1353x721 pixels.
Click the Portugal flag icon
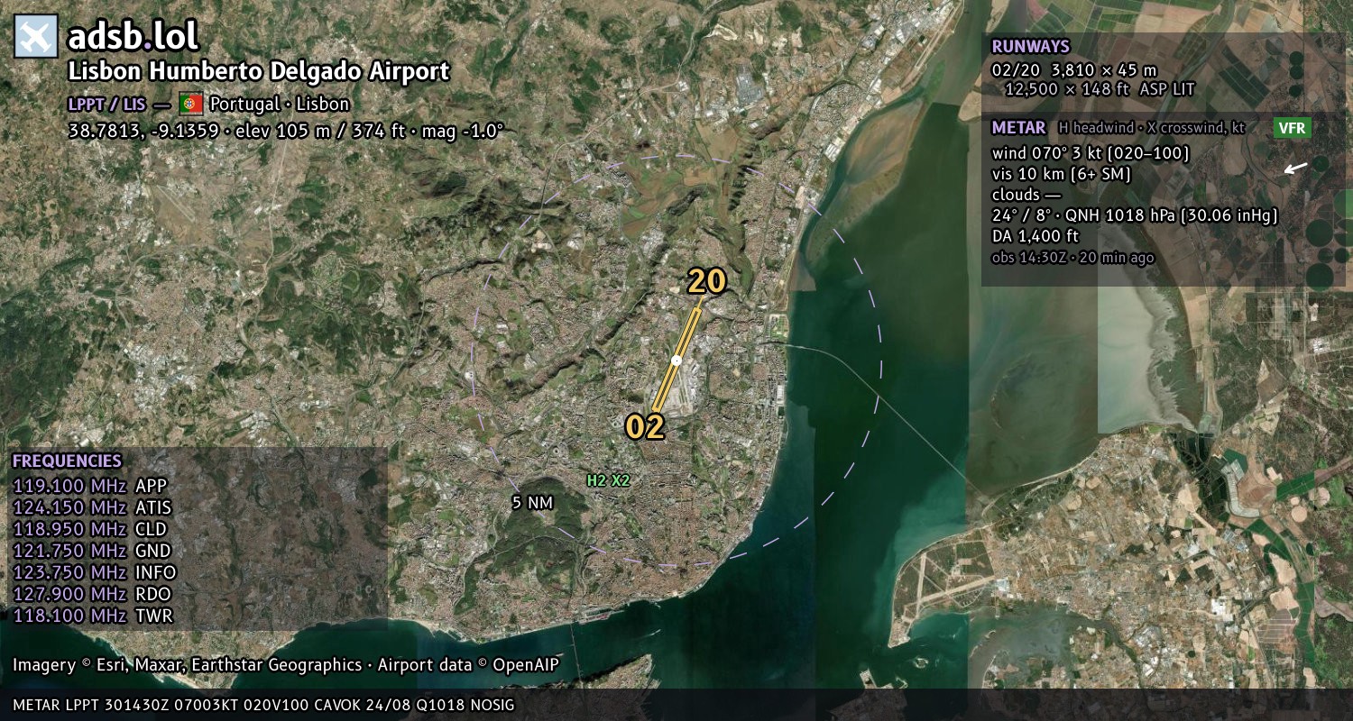(x=190, y=103)
